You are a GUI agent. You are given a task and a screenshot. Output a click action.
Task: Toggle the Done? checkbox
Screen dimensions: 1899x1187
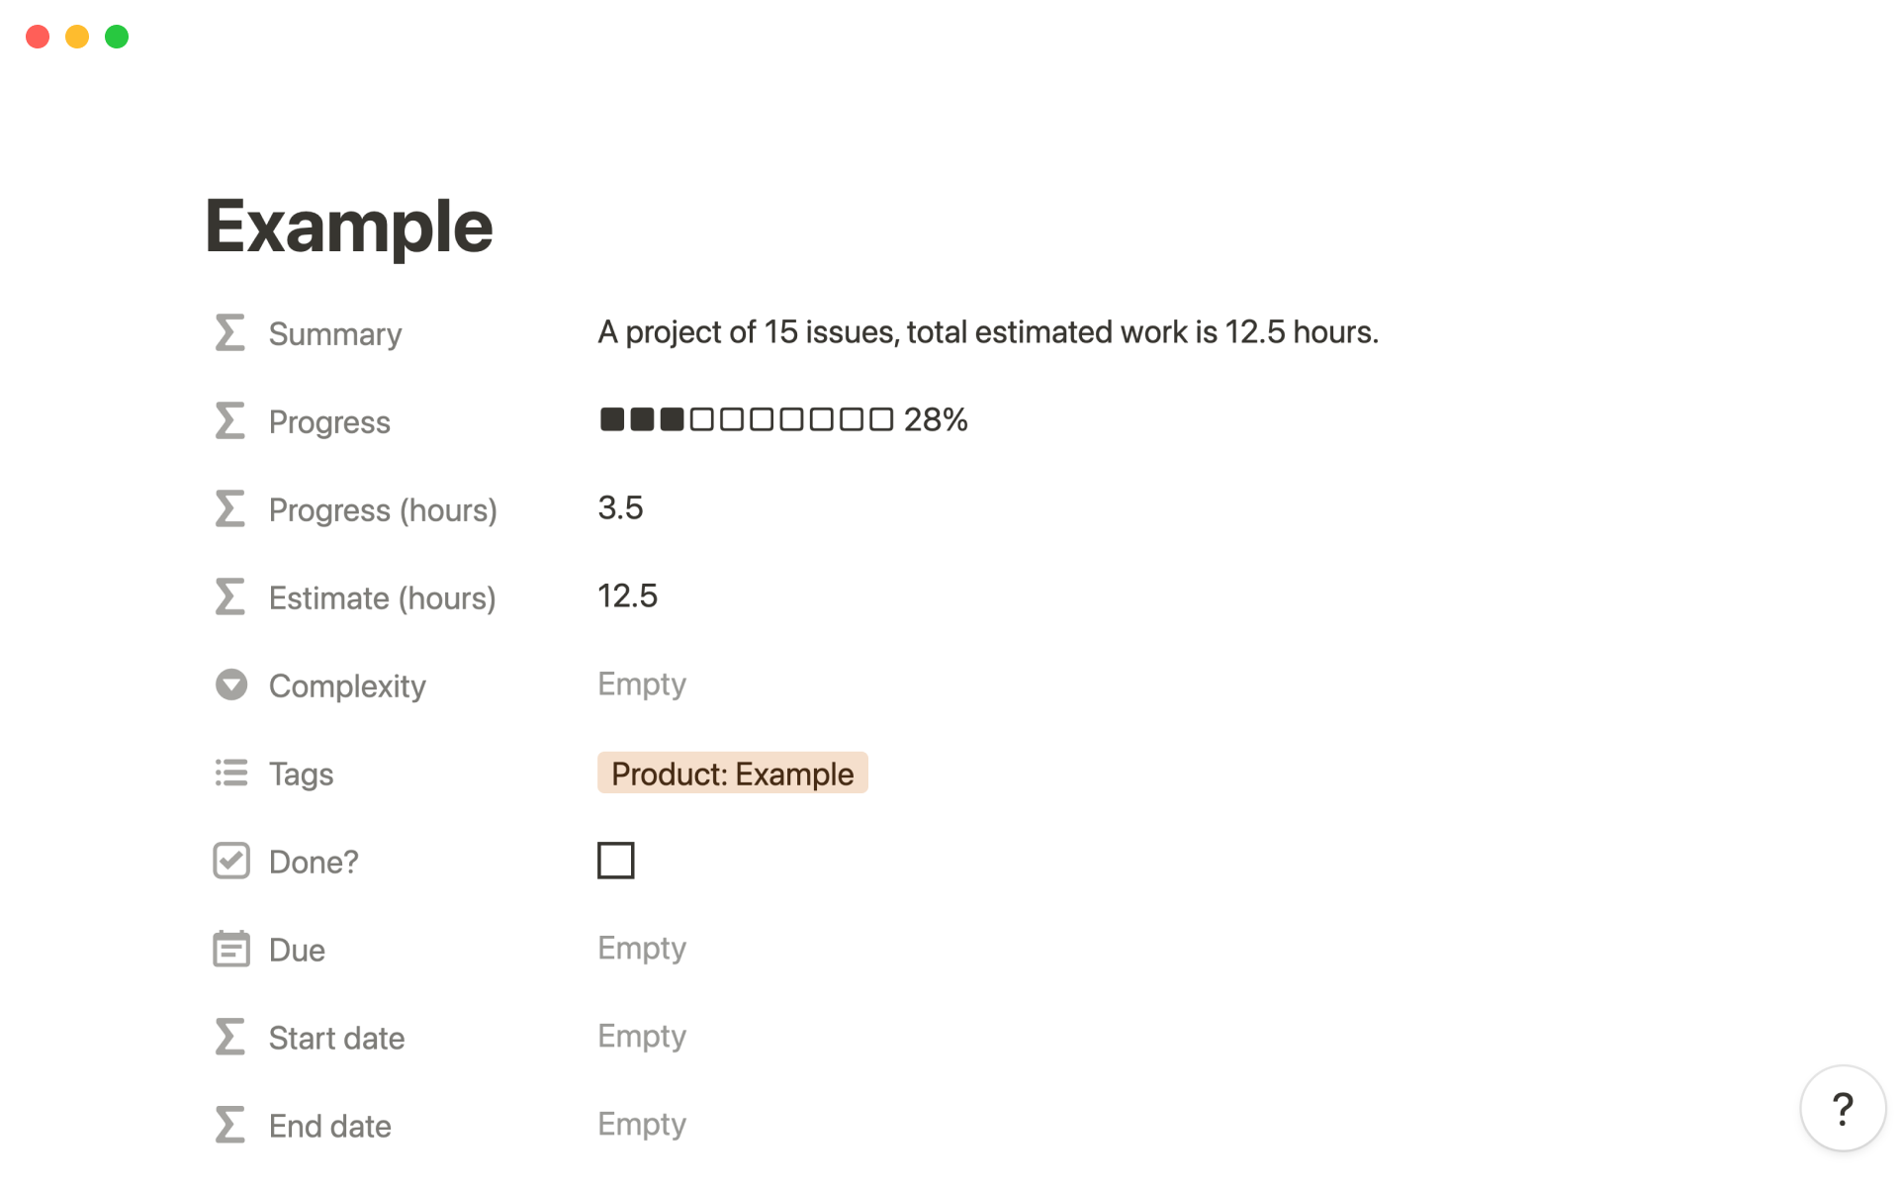click(615, 860)
